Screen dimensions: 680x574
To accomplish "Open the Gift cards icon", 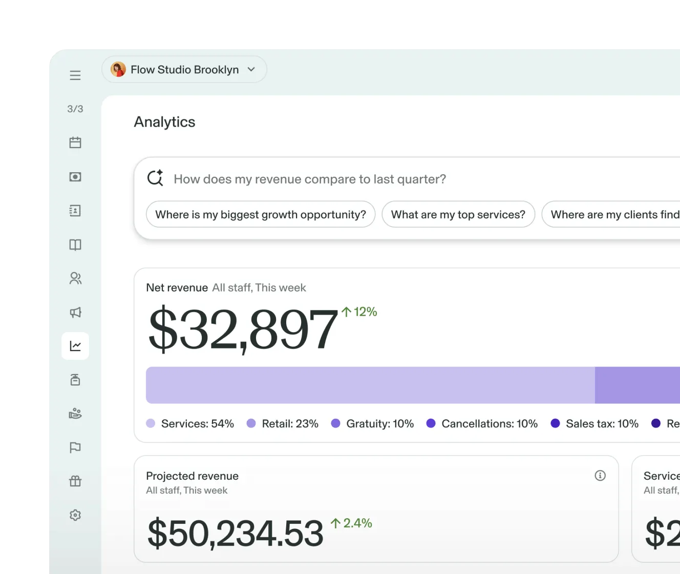I will point(75,481).
